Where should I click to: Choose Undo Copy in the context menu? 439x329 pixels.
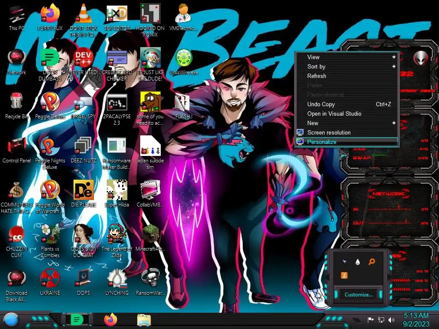(347, 105)
